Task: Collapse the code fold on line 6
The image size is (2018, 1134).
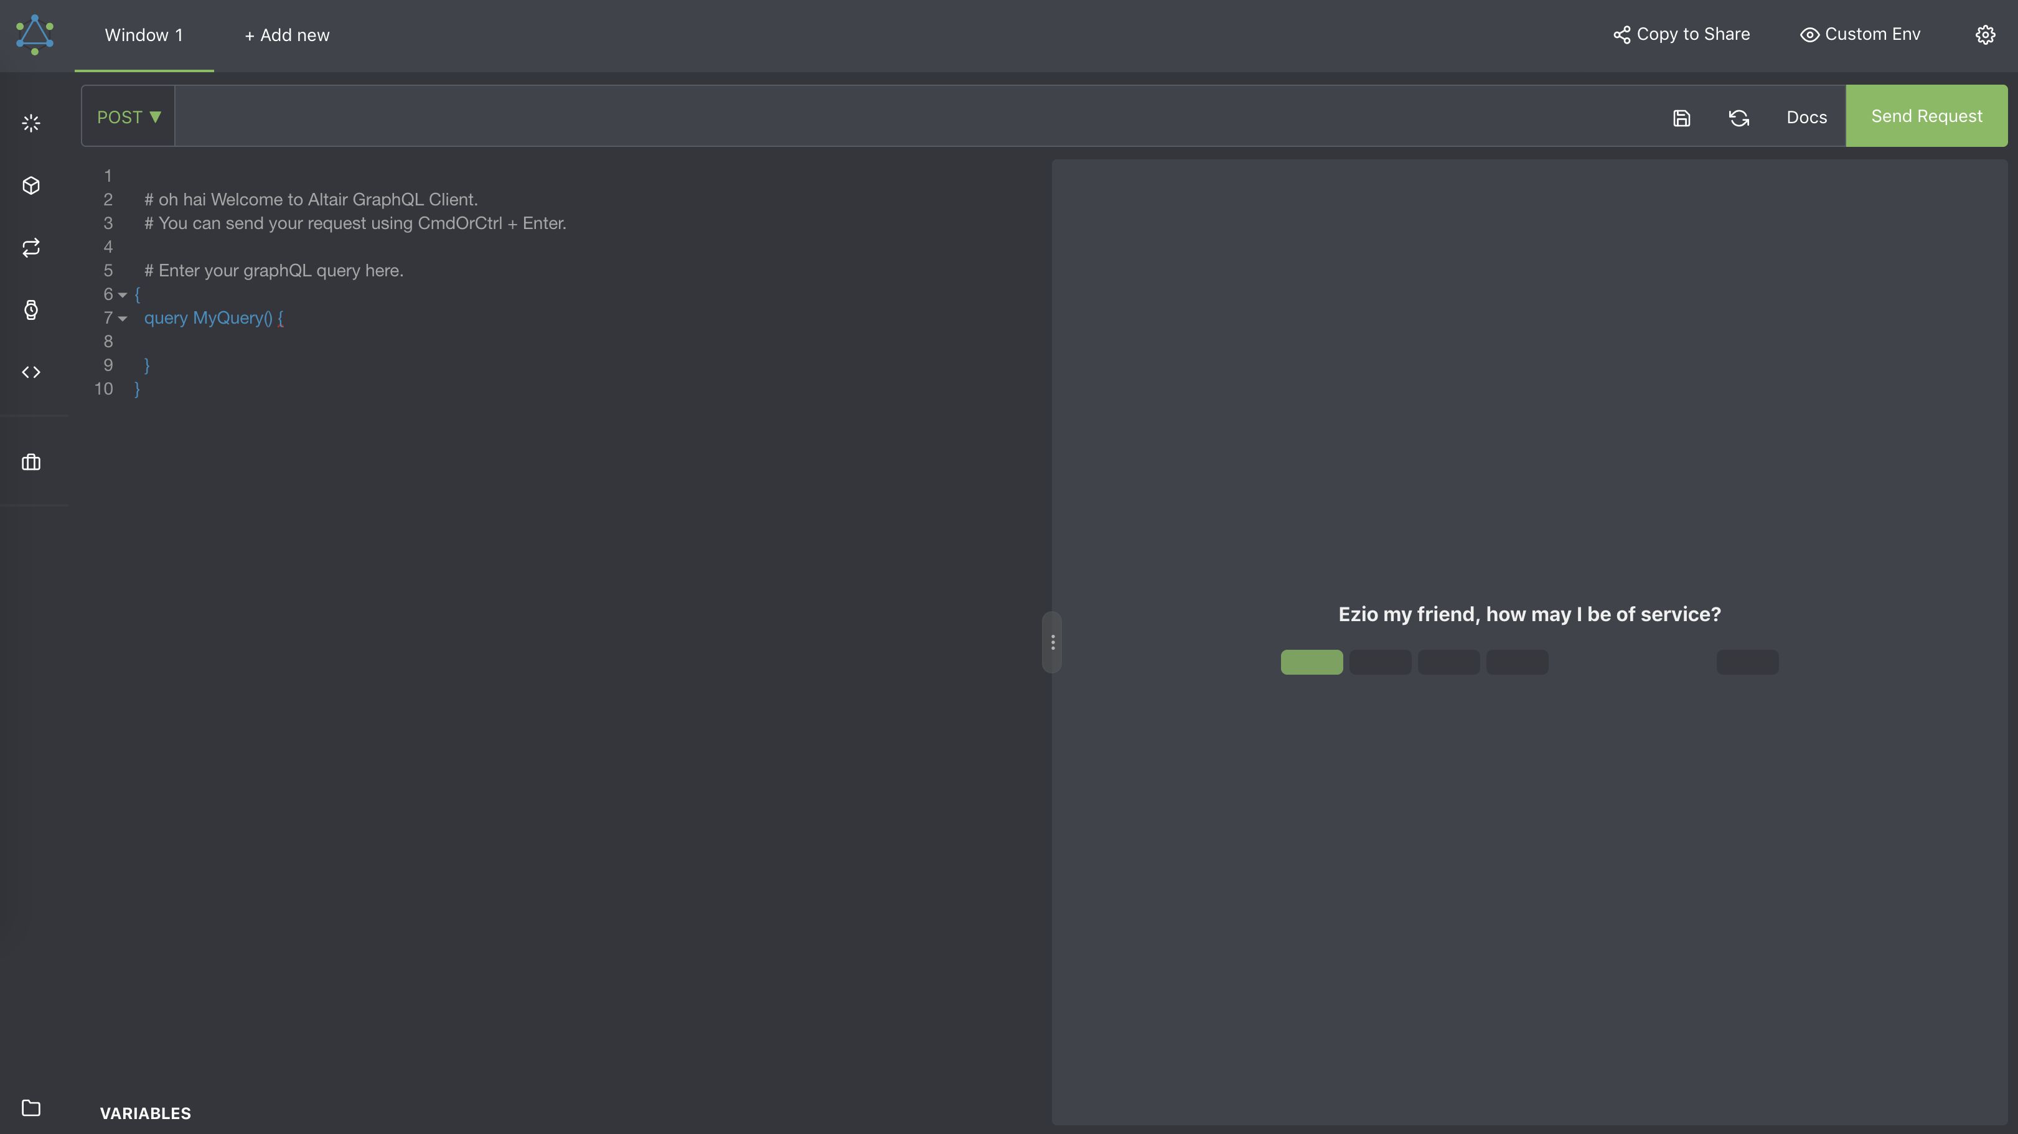Action: click(122, 295)
